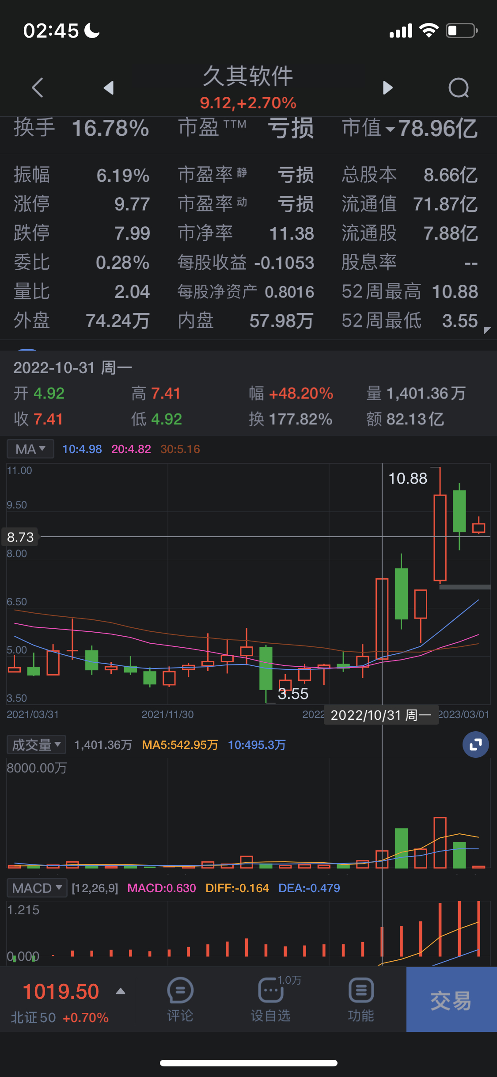The width and height of the screenshot is (497, 1077).
Task: Tap the DIFF:-0.164 MACD legend
Action: [237, 888]
